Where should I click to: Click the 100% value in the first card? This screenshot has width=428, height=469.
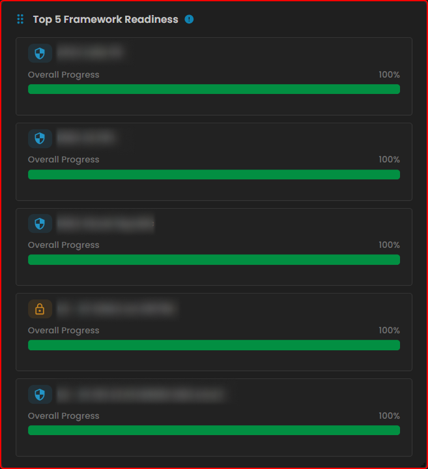[x=389, y=75]
